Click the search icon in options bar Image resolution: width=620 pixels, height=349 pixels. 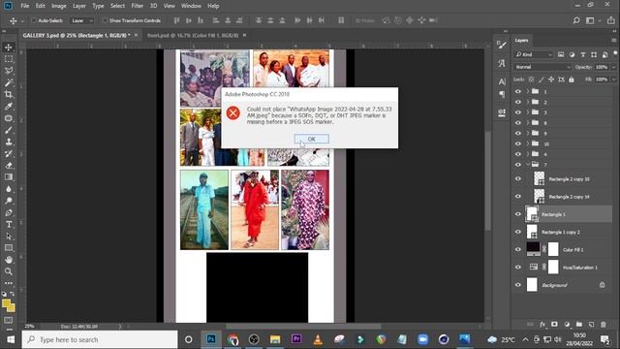576,20
